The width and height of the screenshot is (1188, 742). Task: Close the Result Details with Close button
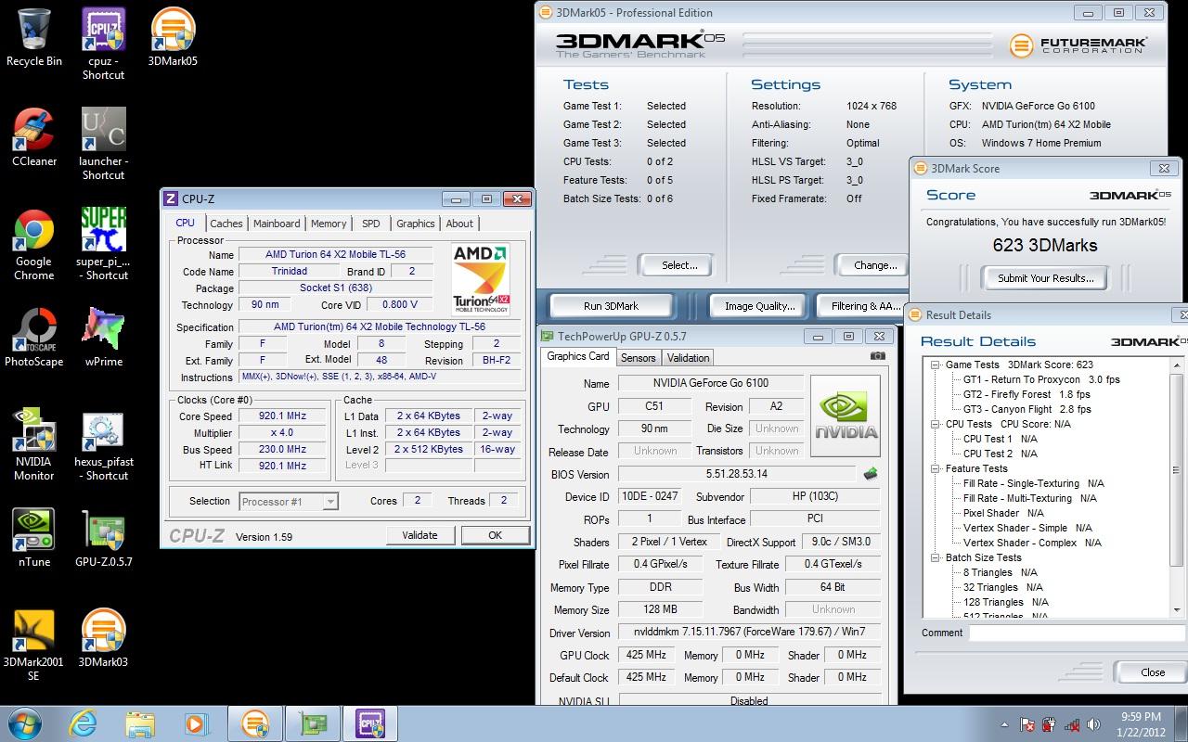(1153, 672)
